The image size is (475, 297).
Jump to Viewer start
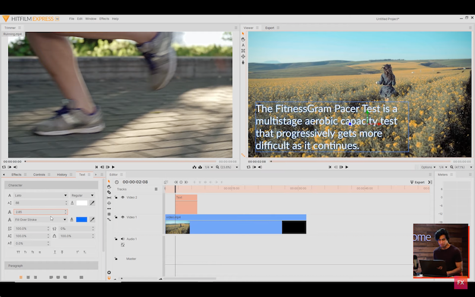[330, 168]
